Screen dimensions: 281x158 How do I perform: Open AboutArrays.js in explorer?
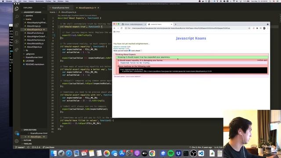coord(34,26)
